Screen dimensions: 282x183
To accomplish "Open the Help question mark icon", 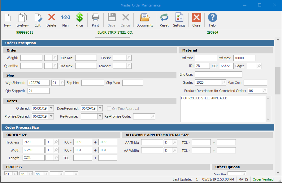I will (212, 20).
